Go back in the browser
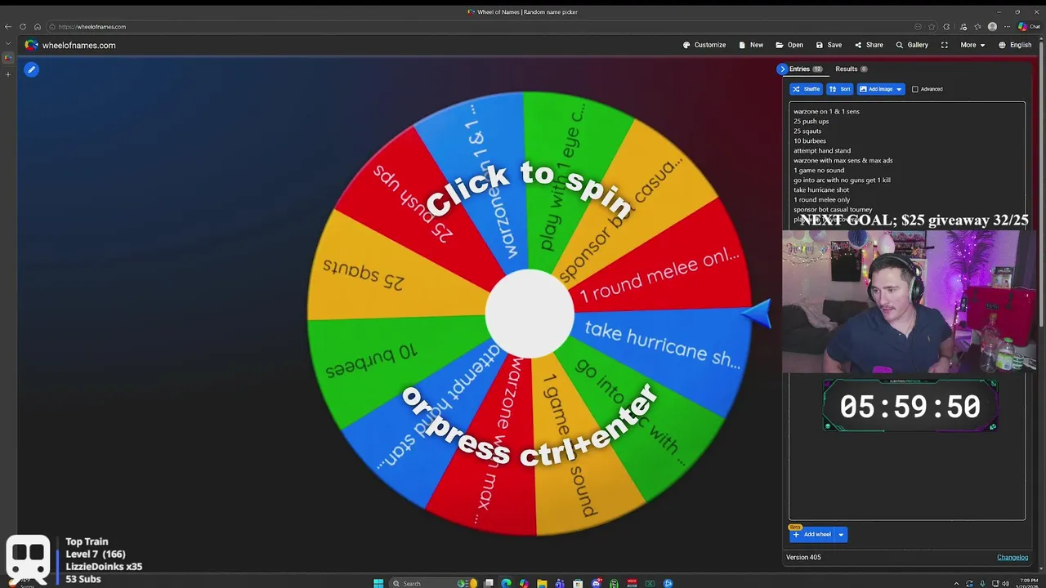 tap(8, 26)
